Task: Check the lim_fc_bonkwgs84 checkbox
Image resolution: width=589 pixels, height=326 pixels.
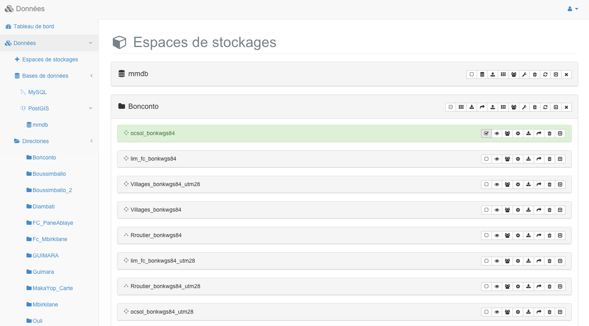Action: (486, 159)
